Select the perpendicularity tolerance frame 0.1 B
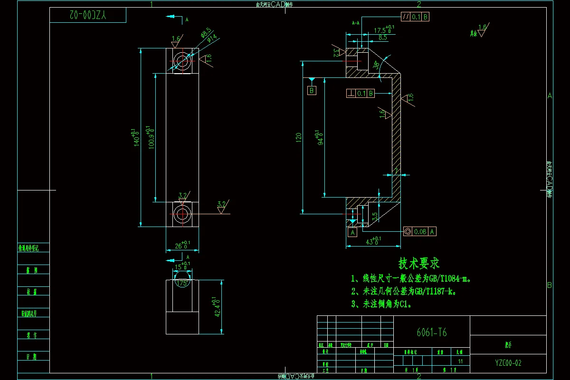 [361, 94]
